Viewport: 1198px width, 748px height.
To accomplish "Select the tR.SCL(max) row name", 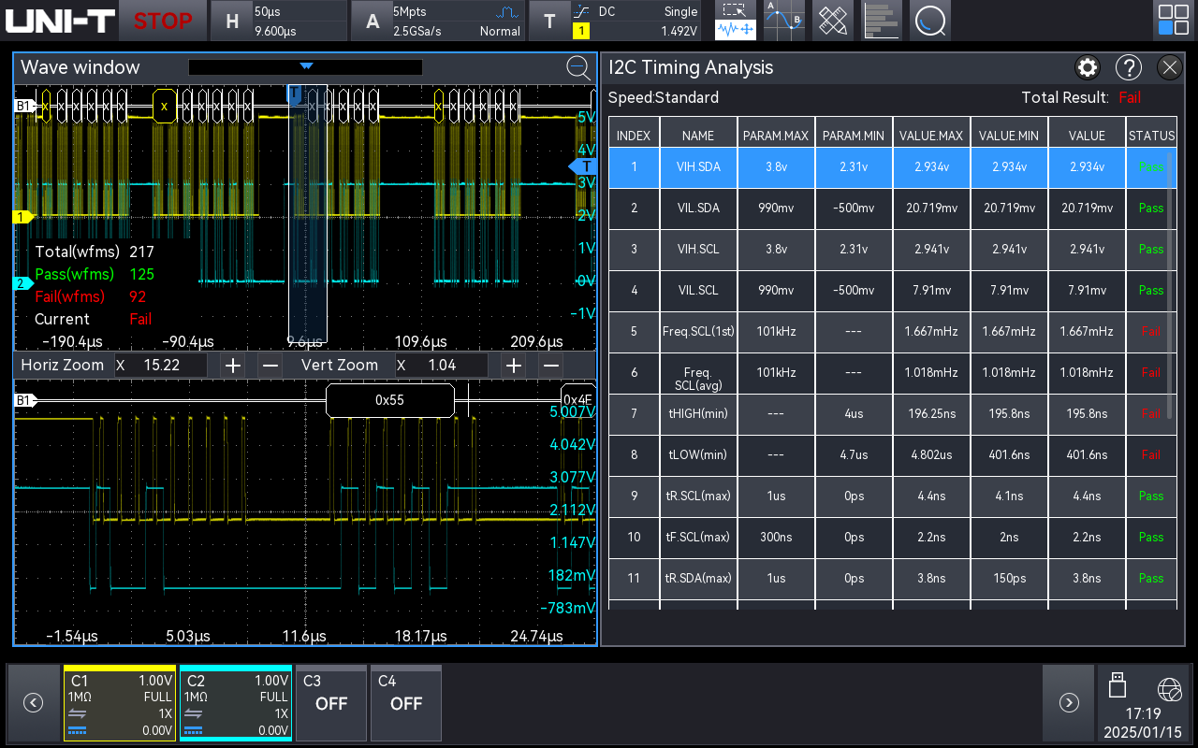I will (698, 496).
